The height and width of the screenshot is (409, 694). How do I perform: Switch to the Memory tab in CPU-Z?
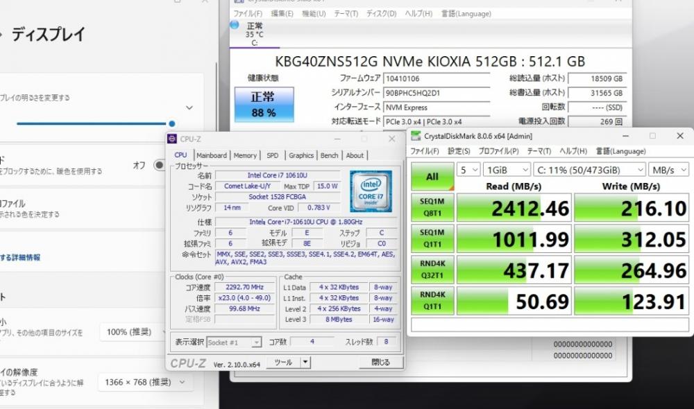click(x=245, y=155)
